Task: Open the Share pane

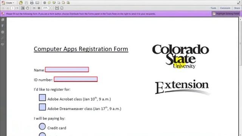Action: tap(237, 8)
